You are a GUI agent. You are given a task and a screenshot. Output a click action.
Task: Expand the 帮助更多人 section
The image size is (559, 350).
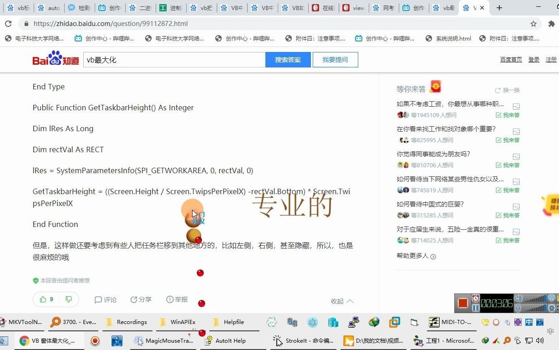click(x=417, y=256)
